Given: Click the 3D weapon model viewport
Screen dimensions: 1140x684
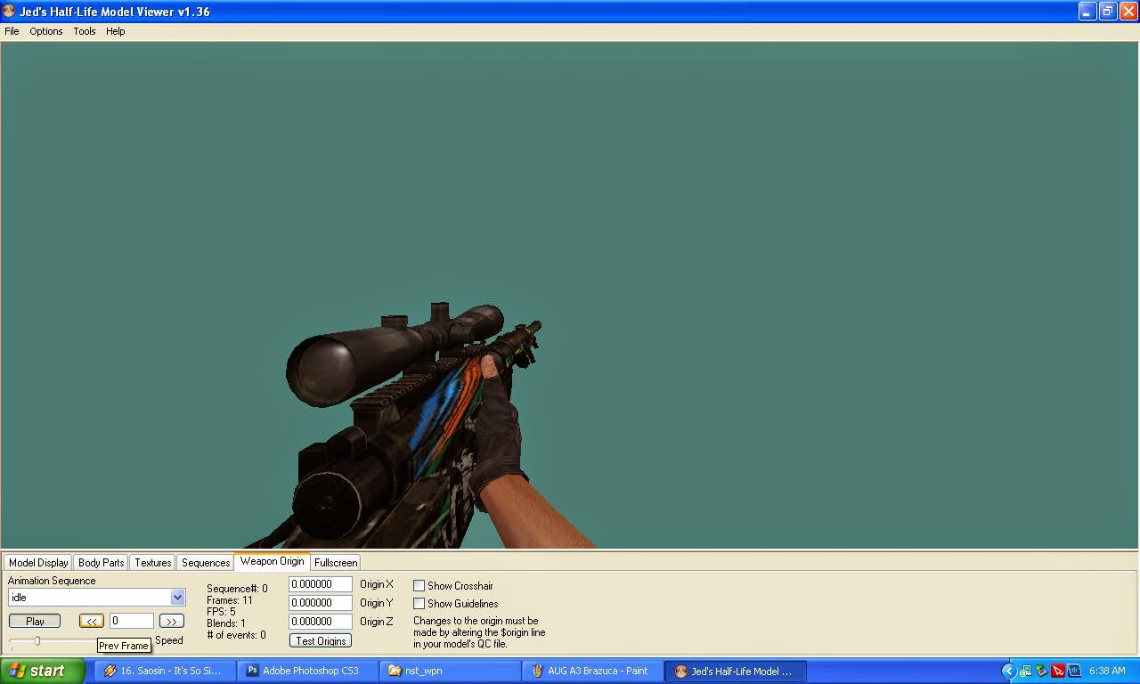Looking at the screenshot, I should pyautogui.click(x=570, y=295).
